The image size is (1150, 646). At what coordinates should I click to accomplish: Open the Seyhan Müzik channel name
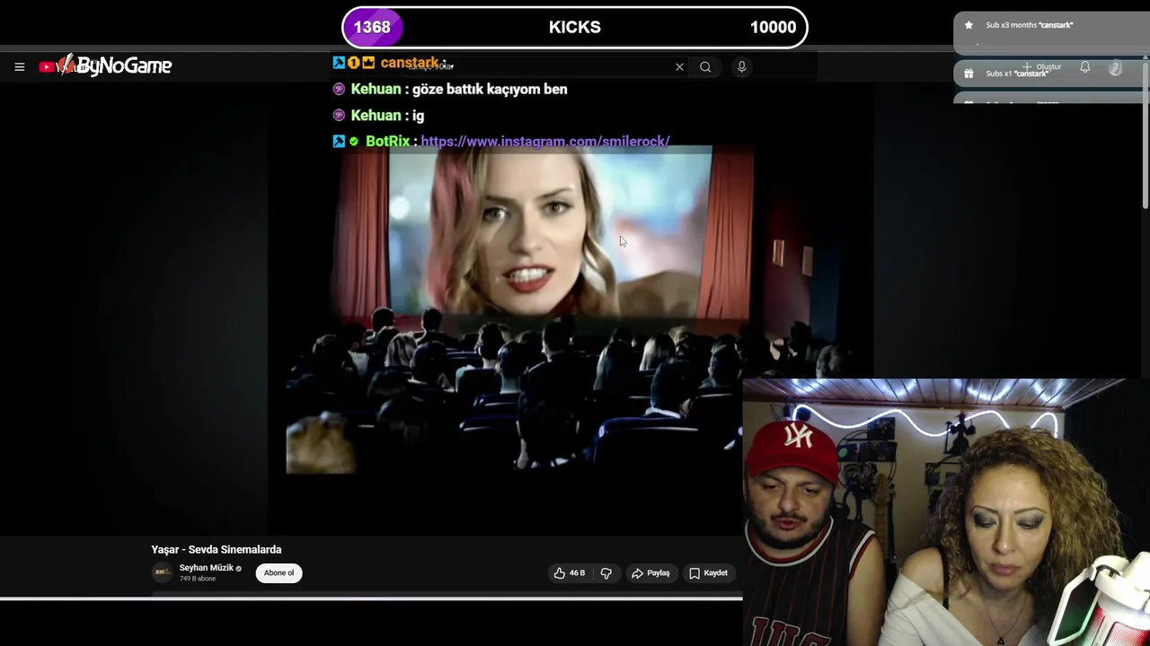(x=206, y=568)
